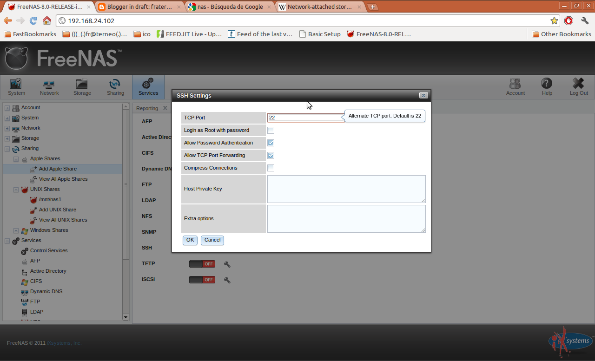This screenshot has height=361, width=595.
Task: Click OK to save SSH settings
Action: pyautogui.click(x=190, y=240)
